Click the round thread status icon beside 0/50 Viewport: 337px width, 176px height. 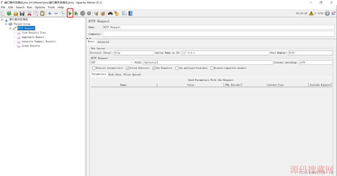point(327,13)
